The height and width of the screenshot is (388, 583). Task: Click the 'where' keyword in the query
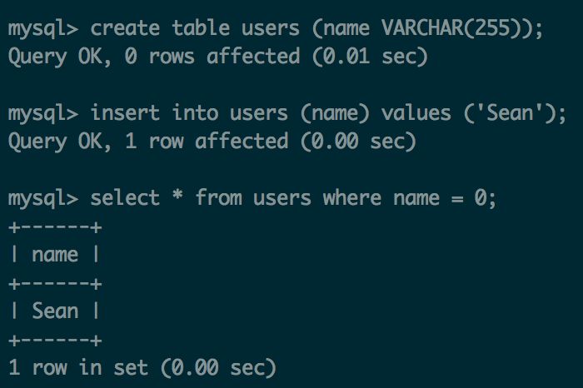(x=351, y=197)
